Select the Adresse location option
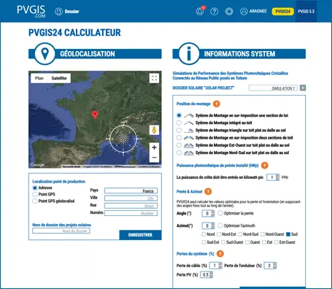Image resolution: width=332 pixels, height=289 pixels. [35, 188]
